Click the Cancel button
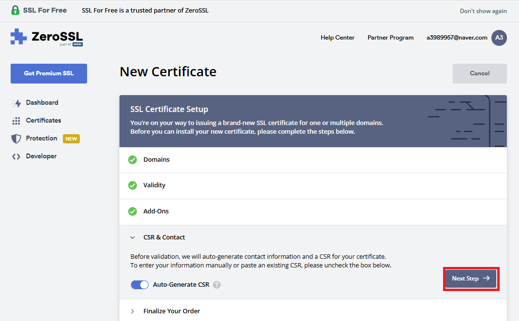The height and width of the screenshot is (321, 519). pyautogui.click(x=480, y=73)
